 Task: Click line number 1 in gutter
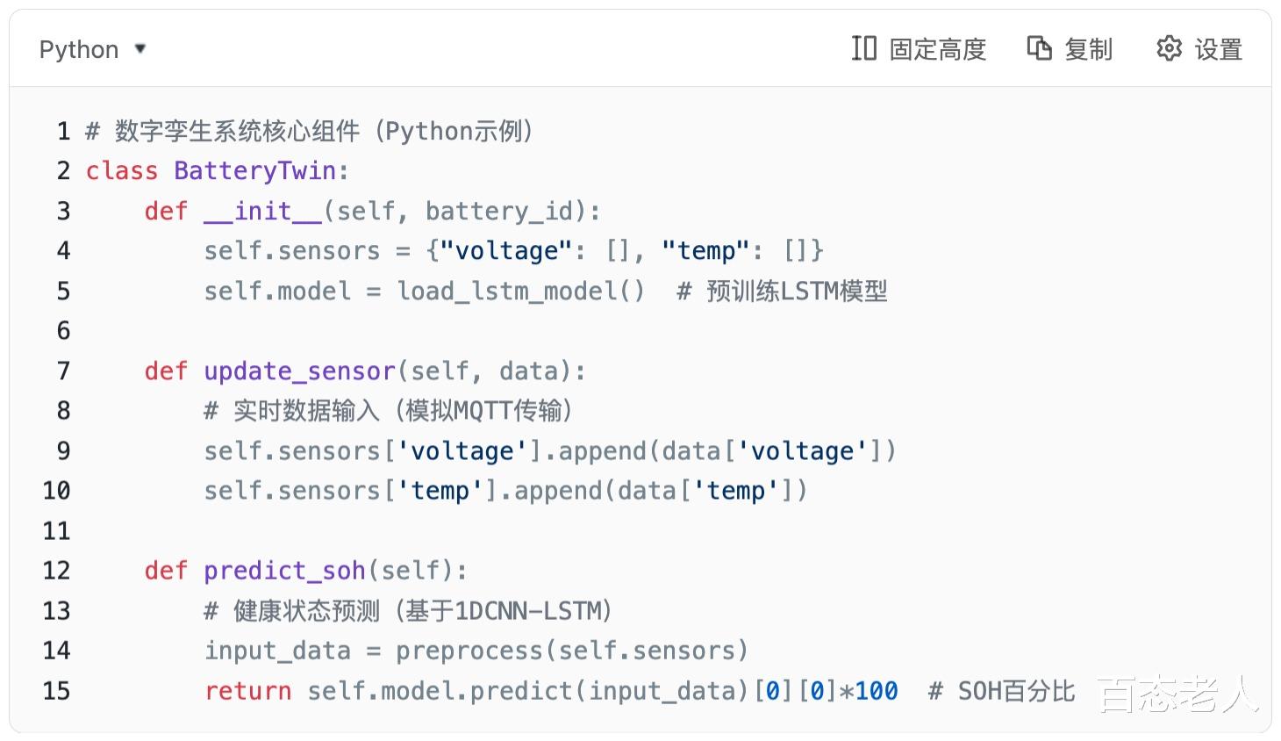point(63,132)
